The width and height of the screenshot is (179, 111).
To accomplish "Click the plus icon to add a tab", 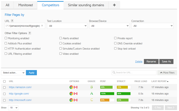I will pos(114,5).
